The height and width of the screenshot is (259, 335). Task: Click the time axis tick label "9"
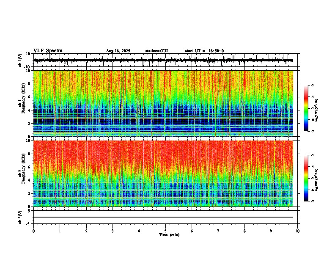point(271,231)
